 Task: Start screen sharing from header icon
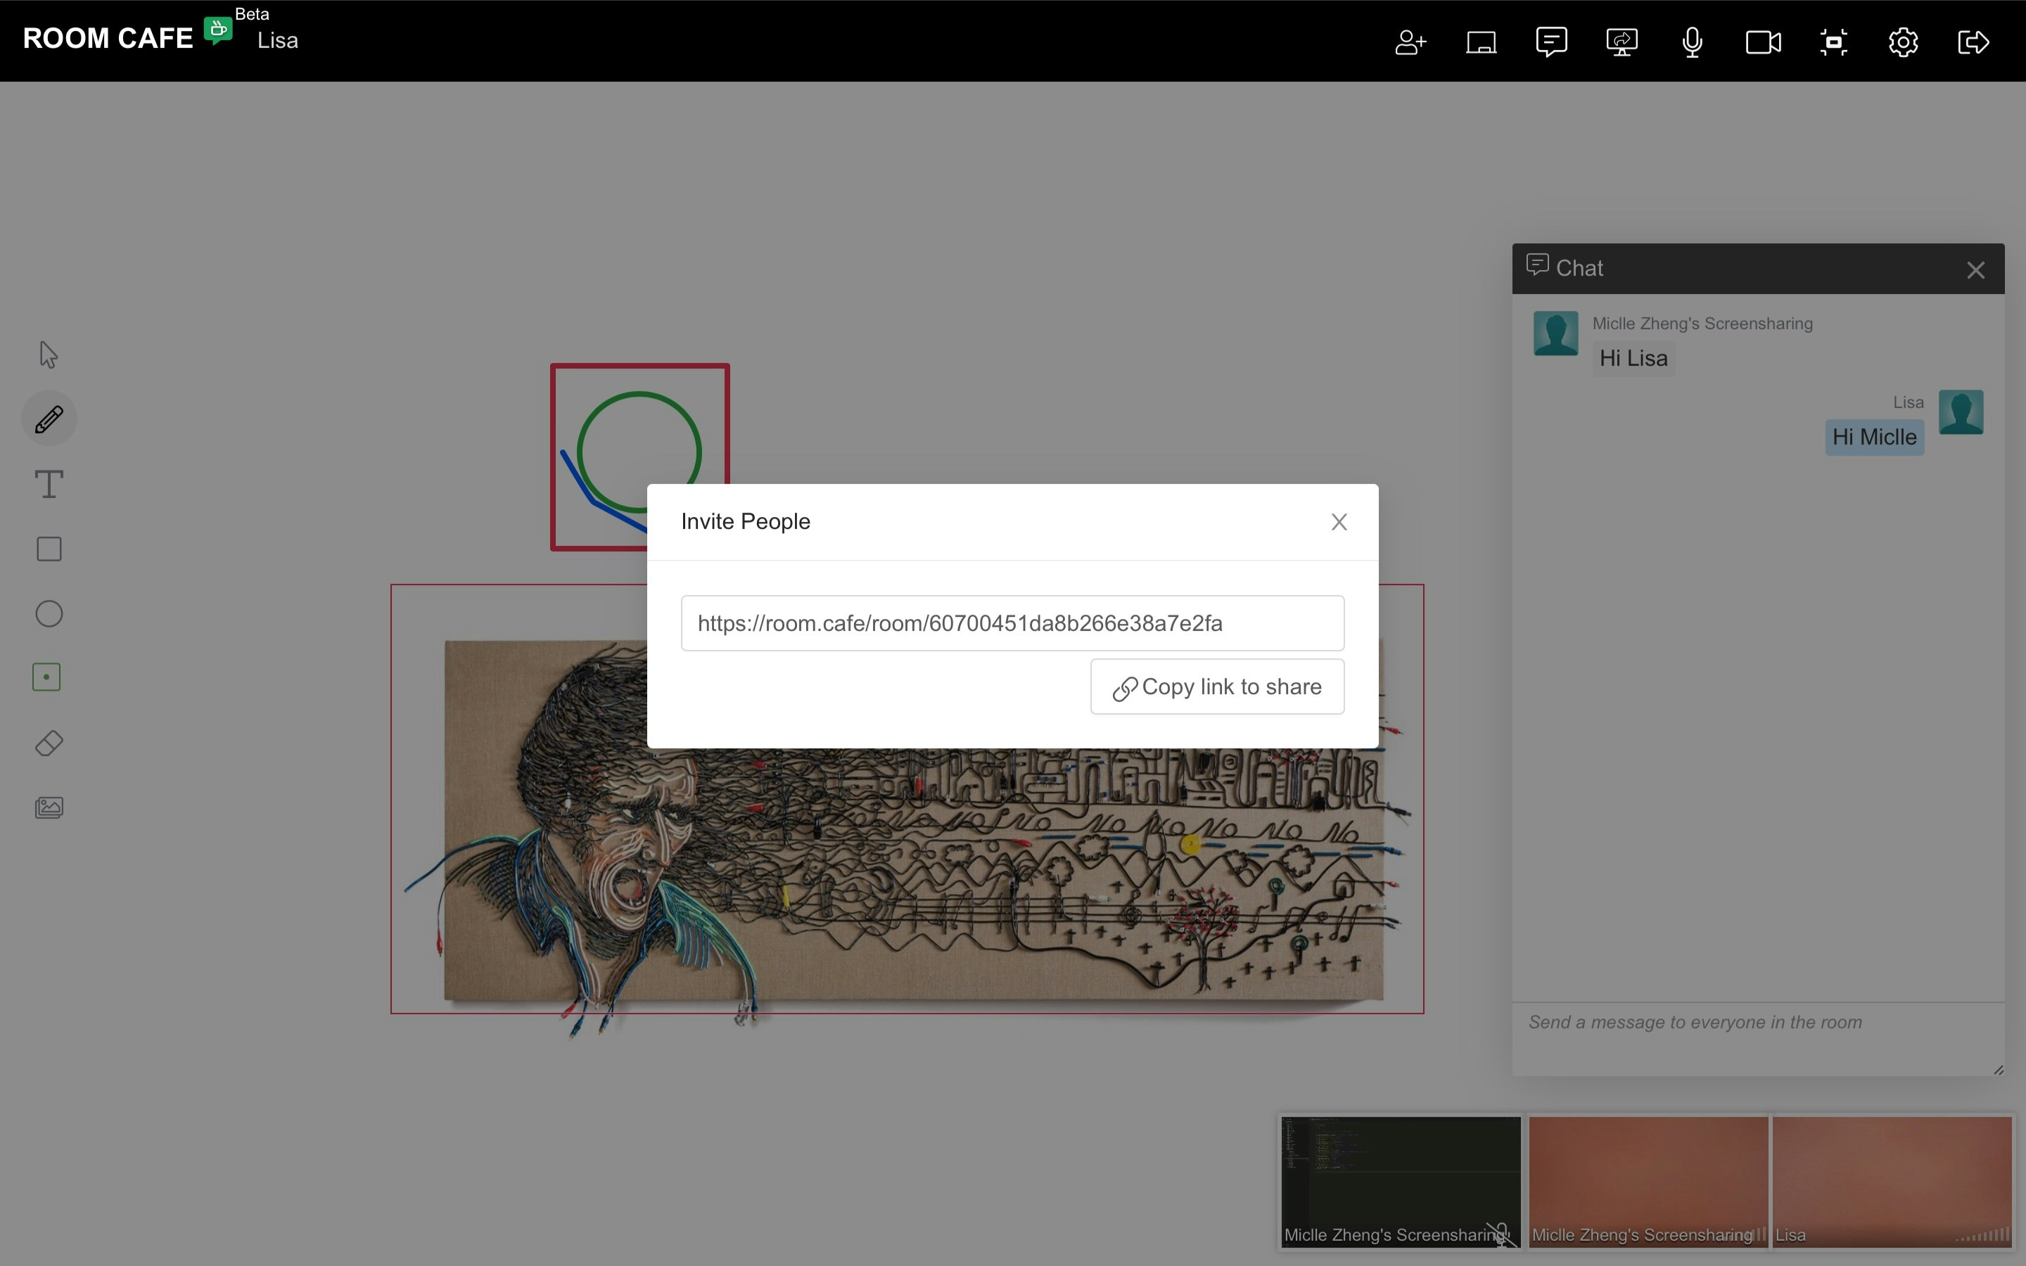pyautogui.click(x=1622, y=42)
